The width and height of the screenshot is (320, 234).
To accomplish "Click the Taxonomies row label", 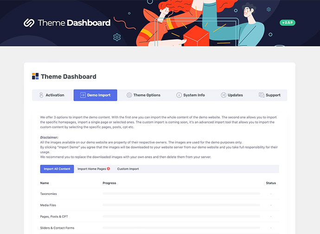I will [x=48, y=194].
